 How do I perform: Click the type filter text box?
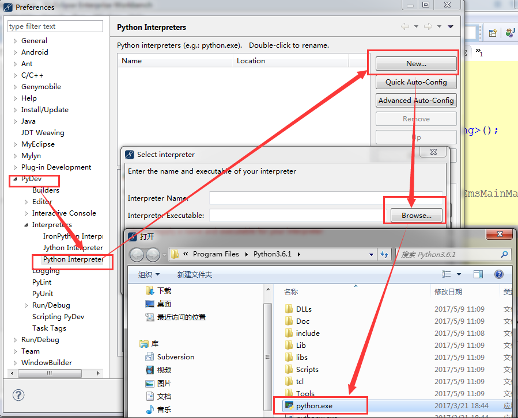point(55,26)
